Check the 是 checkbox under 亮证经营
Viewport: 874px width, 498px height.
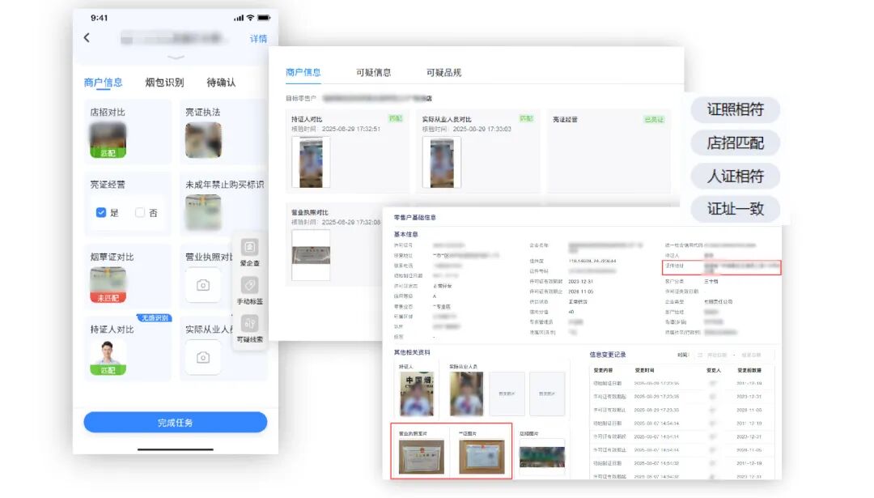[x=101, y=212]
